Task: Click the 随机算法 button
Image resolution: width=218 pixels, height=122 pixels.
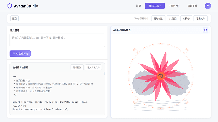Action: pyautogui.click(x=77, y=67)
